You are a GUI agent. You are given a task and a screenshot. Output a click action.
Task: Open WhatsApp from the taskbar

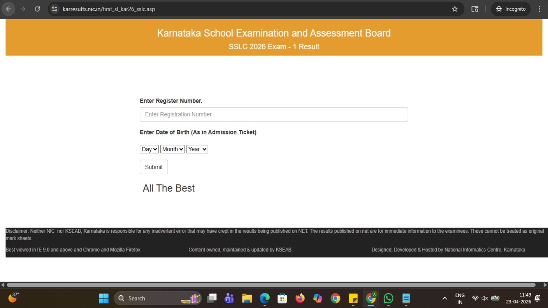coord(388,298)
